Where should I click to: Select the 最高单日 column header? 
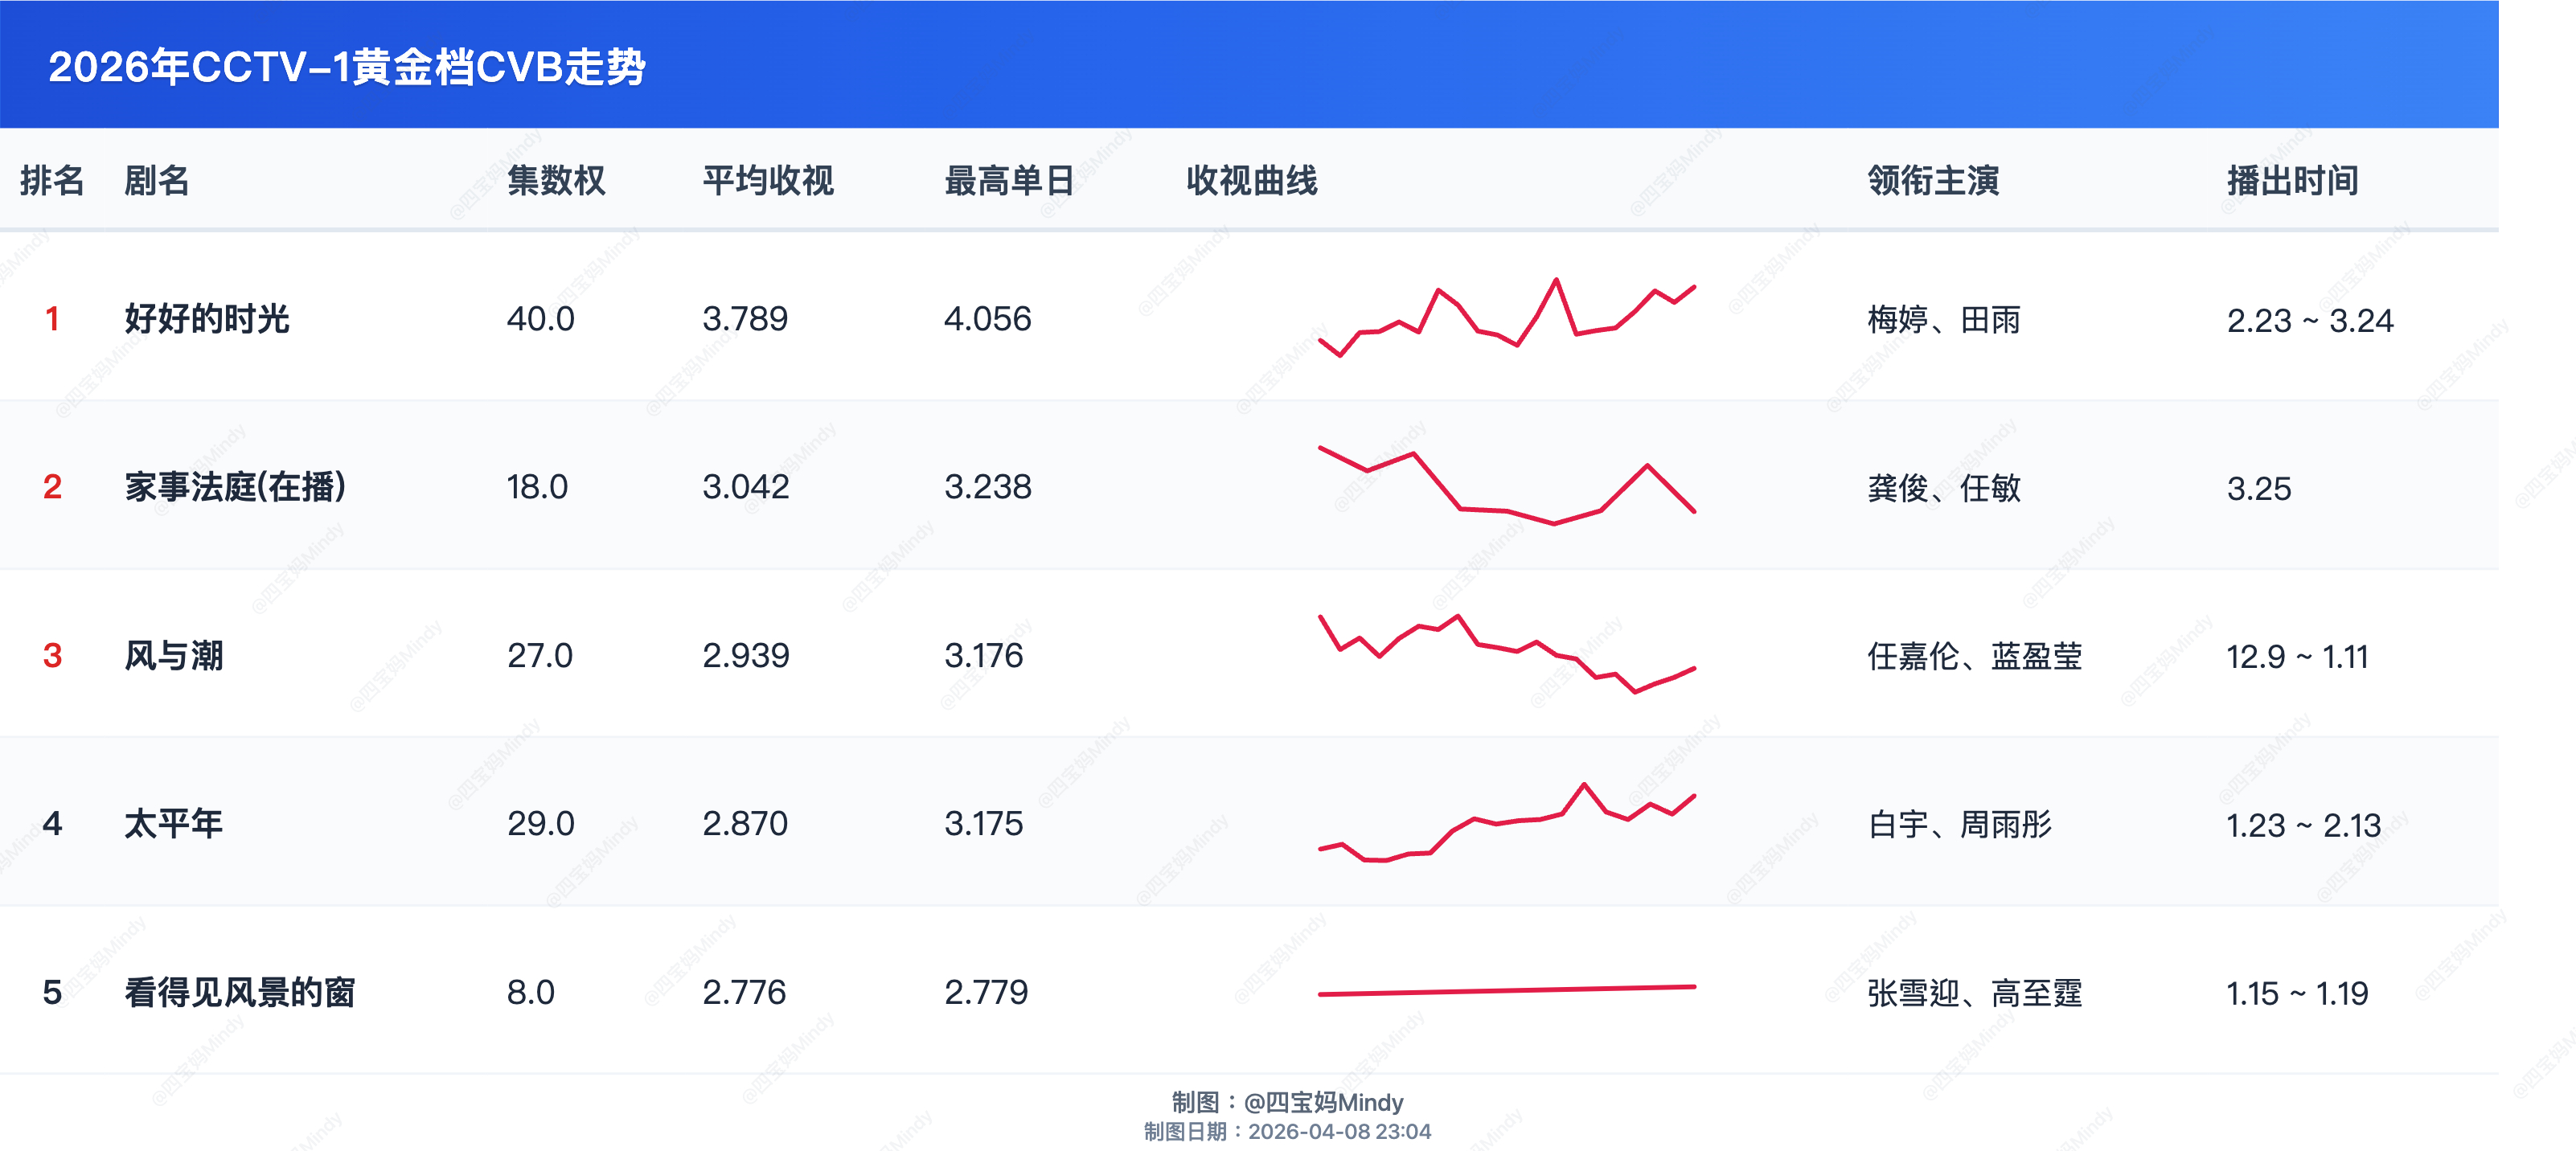pos(1008,181)
